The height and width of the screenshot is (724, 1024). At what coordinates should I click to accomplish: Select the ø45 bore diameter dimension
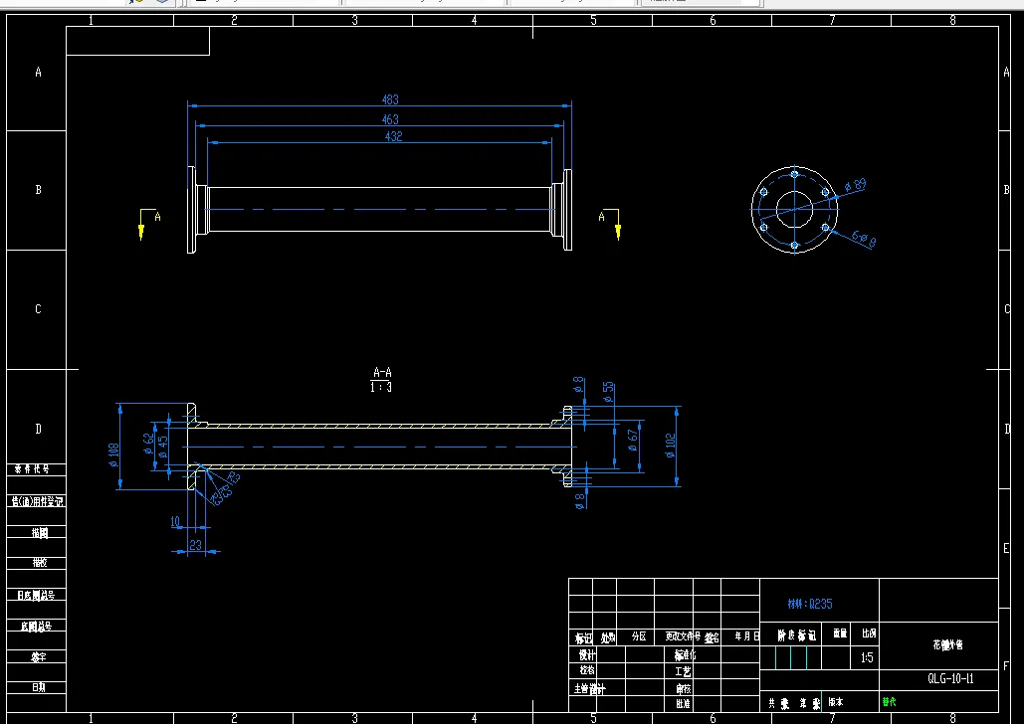(162, 446)
